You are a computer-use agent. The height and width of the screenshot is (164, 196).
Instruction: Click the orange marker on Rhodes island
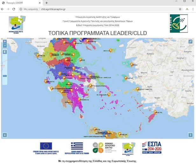pyautogui.click(x=156, y=112)
